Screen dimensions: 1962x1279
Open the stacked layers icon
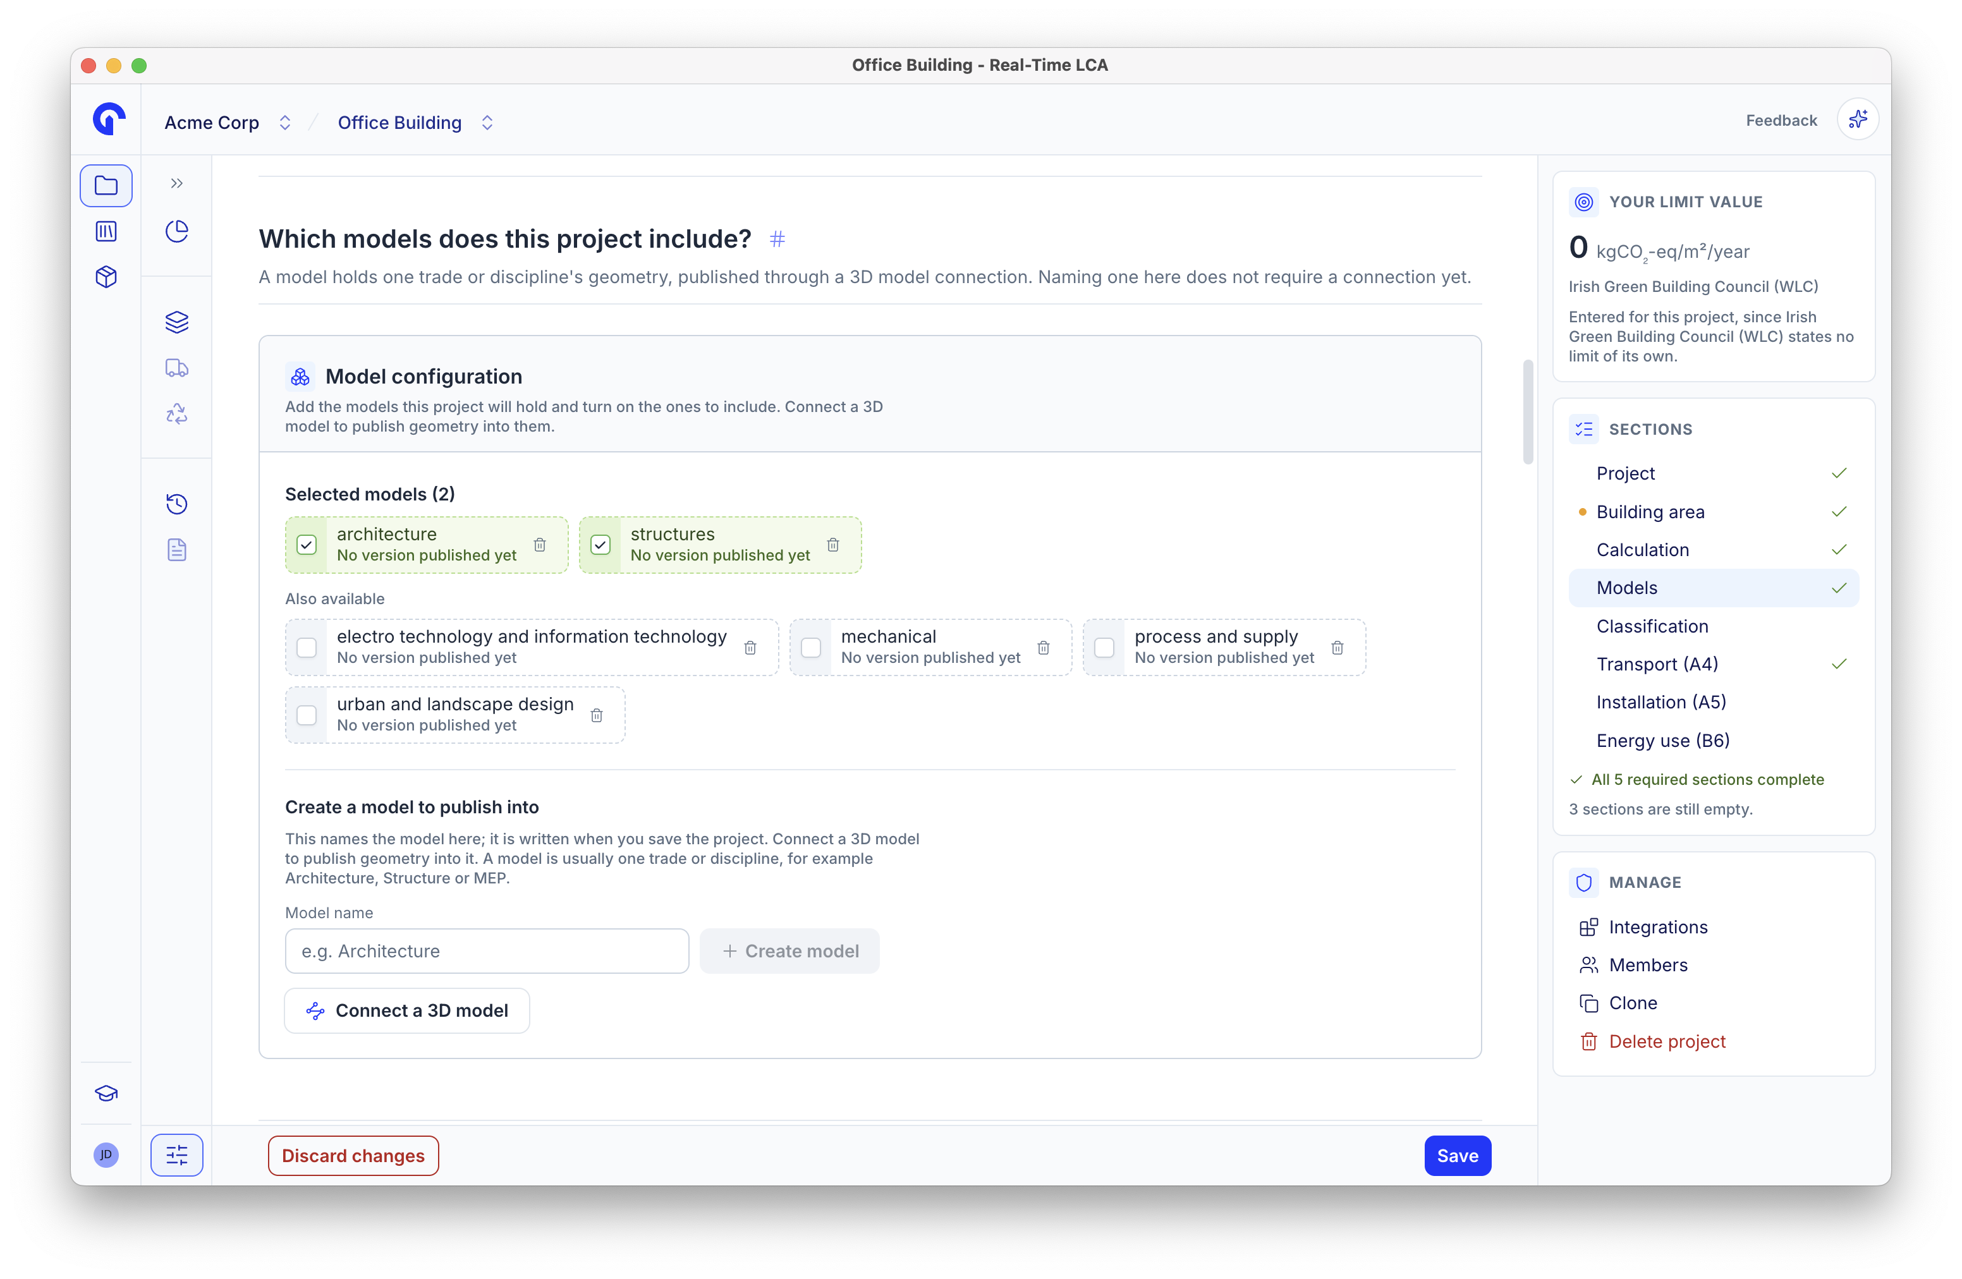[x=176, y=322]
